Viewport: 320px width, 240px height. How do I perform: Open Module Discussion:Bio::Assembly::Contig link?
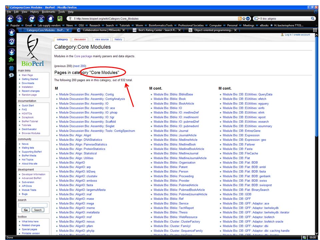(x=86, y=94)
